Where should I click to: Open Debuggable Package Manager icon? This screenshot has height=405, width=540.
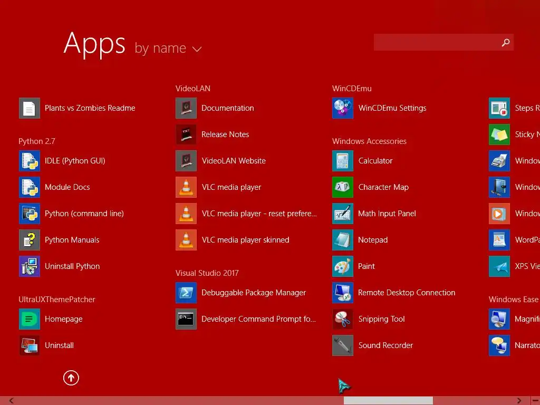pos(186,292)
